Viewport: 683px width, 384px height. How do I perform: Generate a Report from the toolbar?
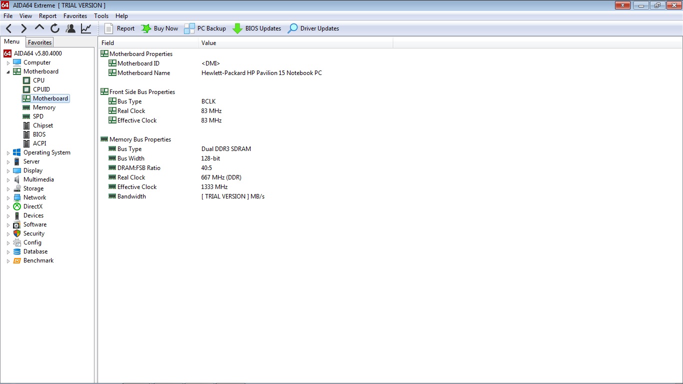click(119, 28)
